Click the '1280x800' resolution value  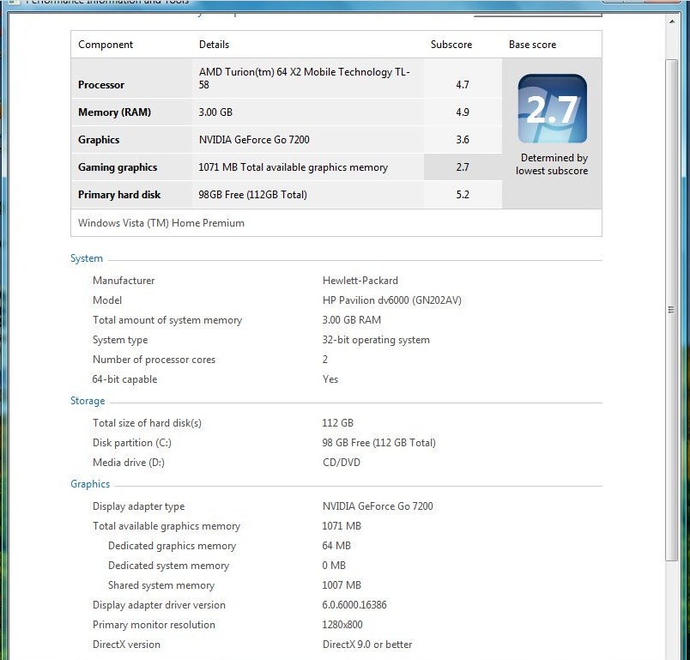[342, 625]
